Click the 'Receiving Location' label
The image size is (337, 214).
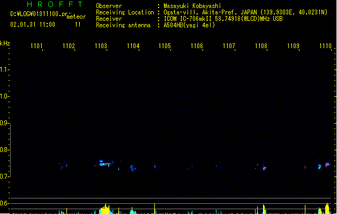125,12
